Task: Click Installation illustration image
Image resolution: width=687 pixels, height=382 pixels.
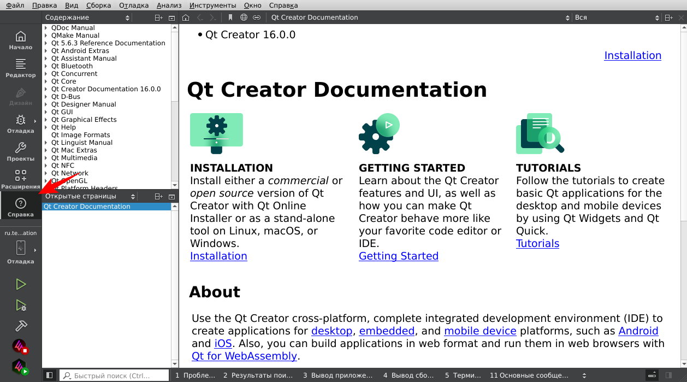Action: pyautogui.click(x=216, y=133)
